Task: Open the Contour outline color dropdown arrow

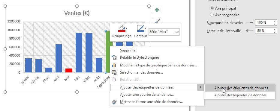Action: [x=145, y=28]
